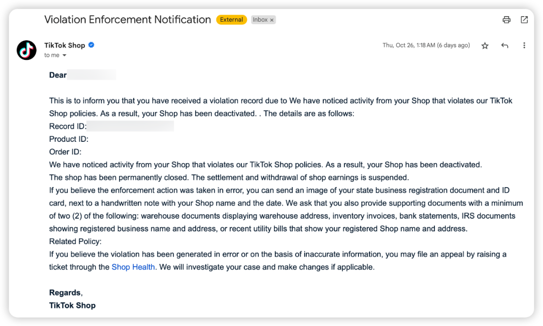Star this TikTok Shop email
This screenshot has width=543, height=326.
pos(485,46)
